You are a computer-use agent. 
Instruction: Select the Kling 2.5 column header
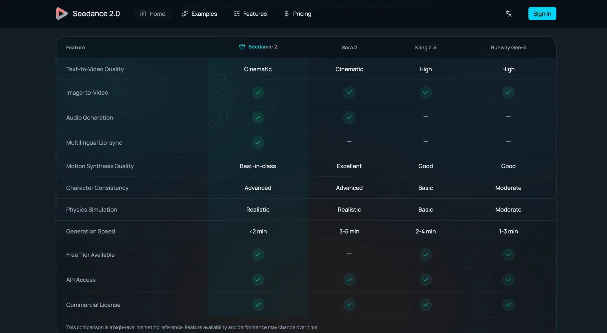426,47
